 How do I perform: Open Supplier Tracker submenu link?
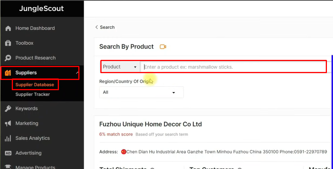point(32,94)
